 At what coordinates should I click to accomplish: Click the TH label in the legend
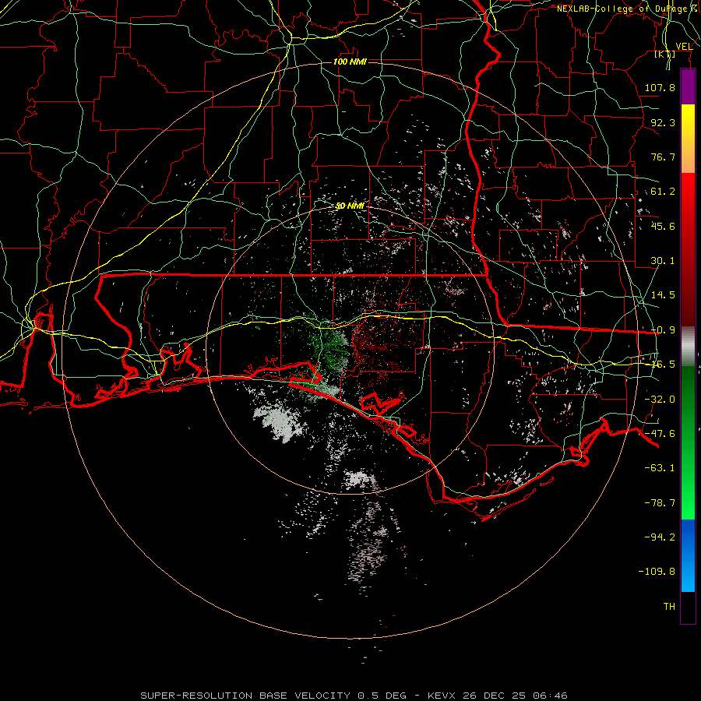(669, 607)
